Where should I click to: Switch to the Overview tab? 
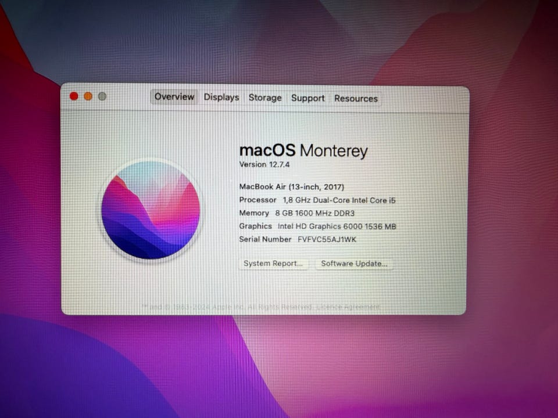[x=174, y=97]
